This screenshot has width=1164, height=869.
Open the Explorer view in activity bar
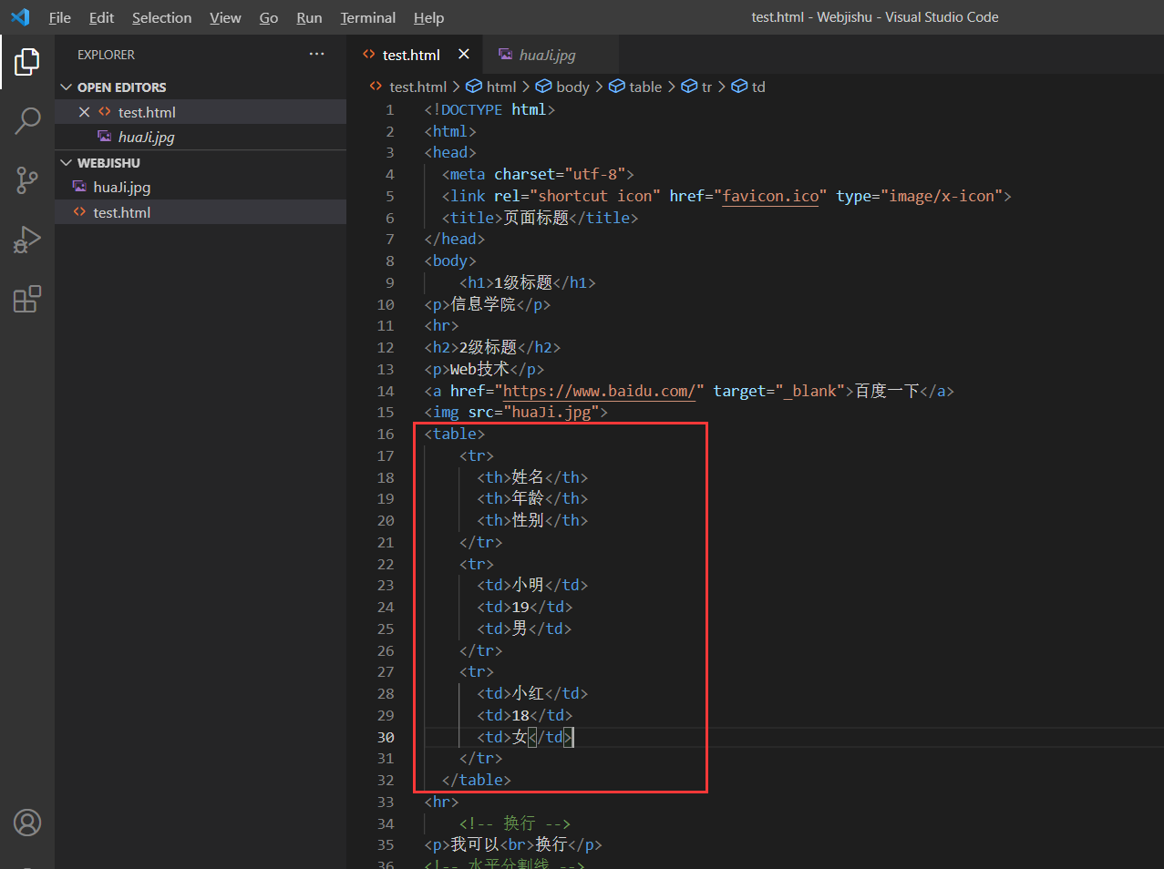click(x=27, y=62)
